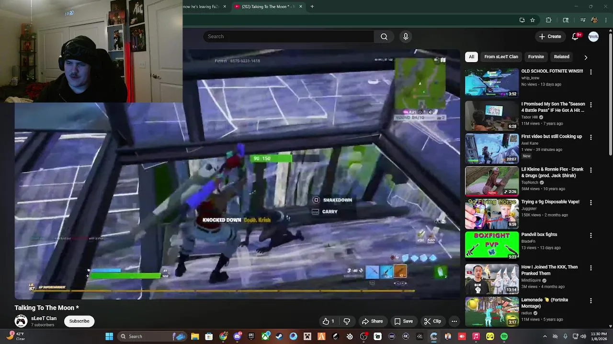Viewport: 613px width, 344px height.
Task: Subscribe to sLeeT Clan
Action: point(79,321)
